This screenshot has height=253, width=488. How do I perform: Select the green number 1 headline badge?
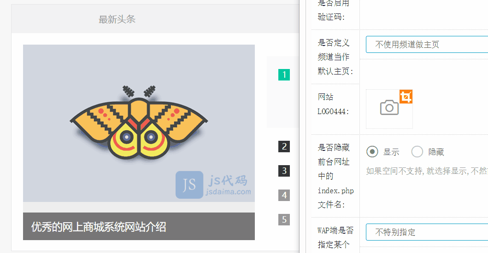click(x=284, y=75)
